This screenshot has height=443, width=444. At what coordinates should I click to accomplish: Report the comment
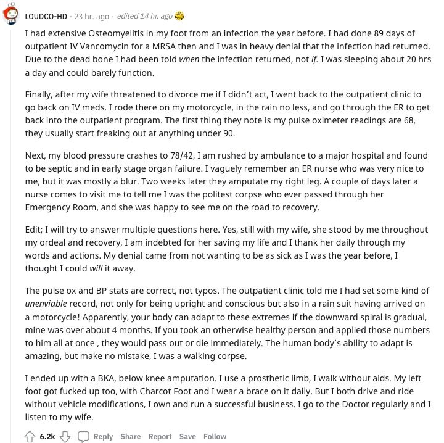coord(160,436)
